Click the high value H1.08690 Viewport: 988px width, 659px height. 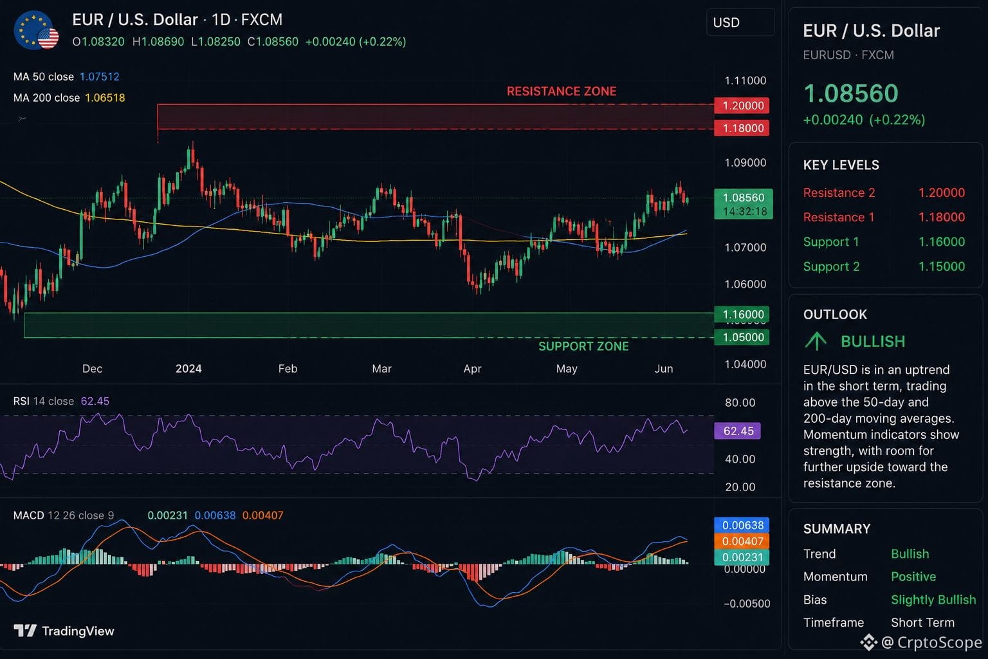158,42
